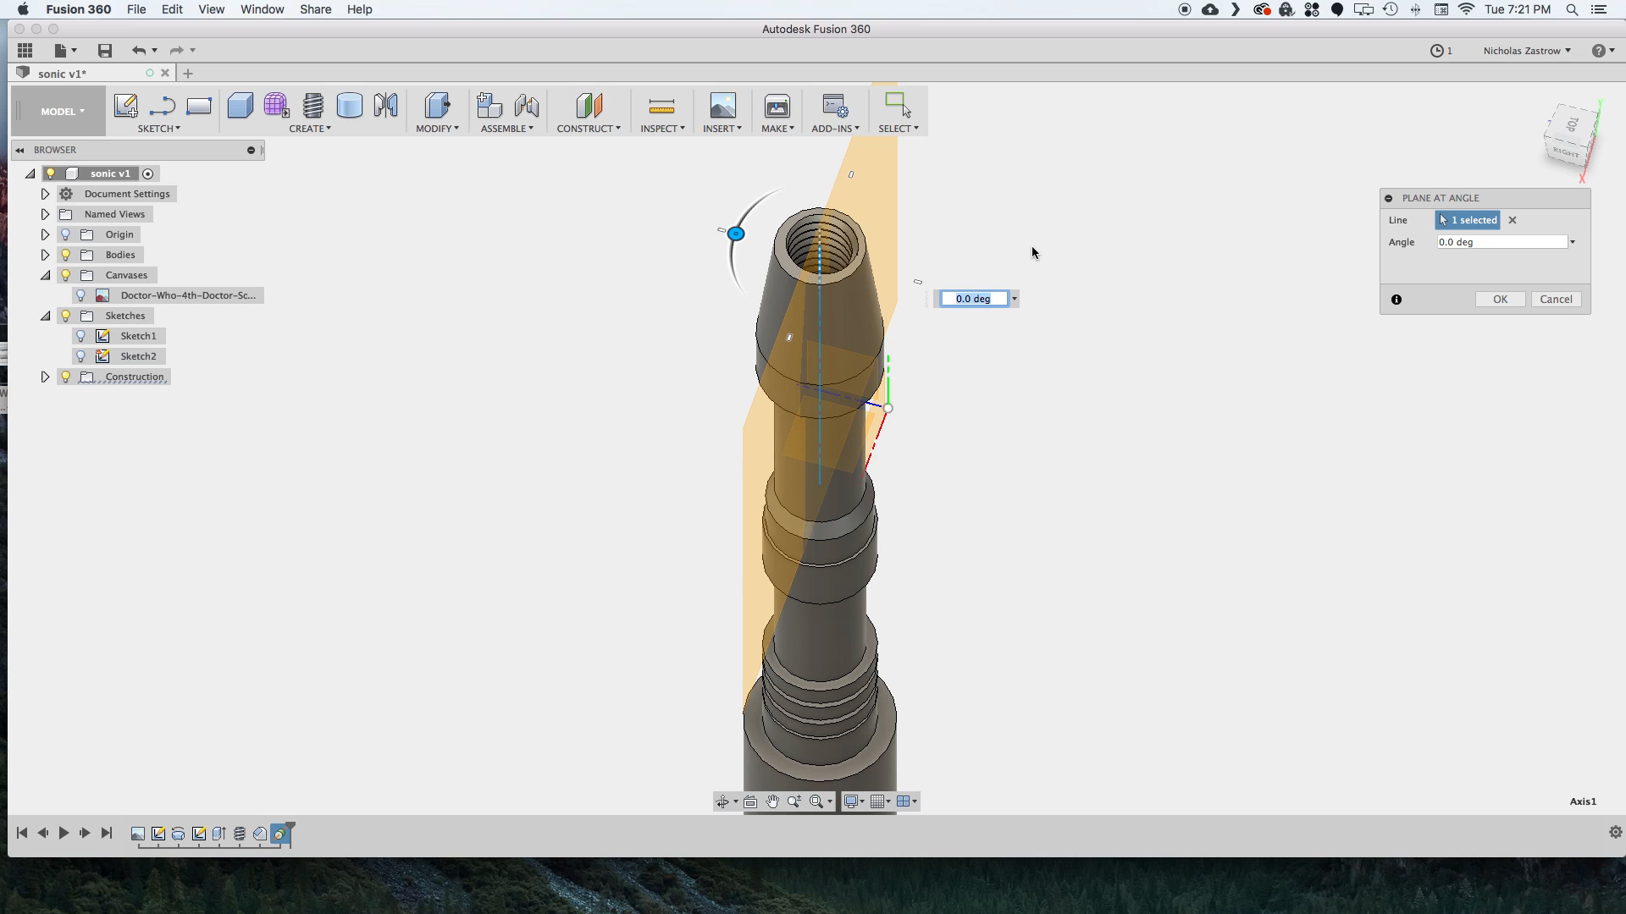The width and height of the screenshot is (1626, 914).
Task: Open the MODIFY toolbar menu
Action: 437,129
